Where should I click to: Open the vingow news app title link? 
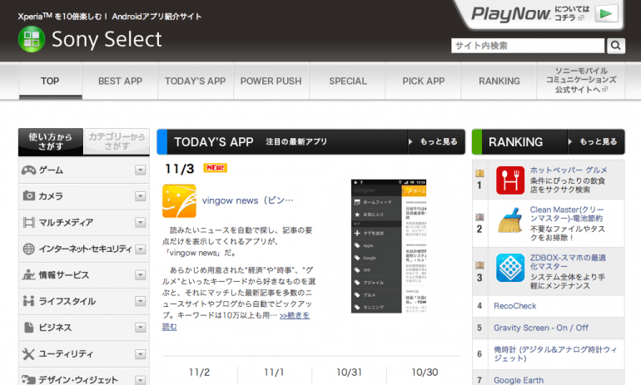click(x=248, y=200)
